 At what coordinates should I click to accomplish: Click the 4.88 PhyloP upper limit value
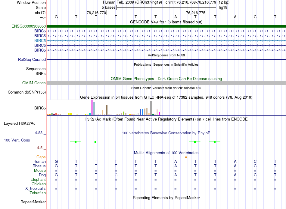pos(39,133)
